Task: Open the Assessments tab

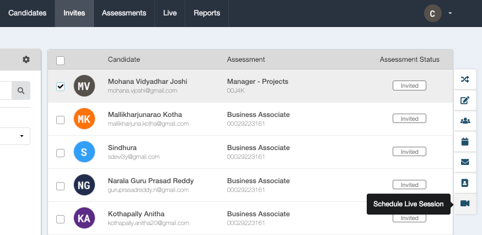Action: [124, 13]
